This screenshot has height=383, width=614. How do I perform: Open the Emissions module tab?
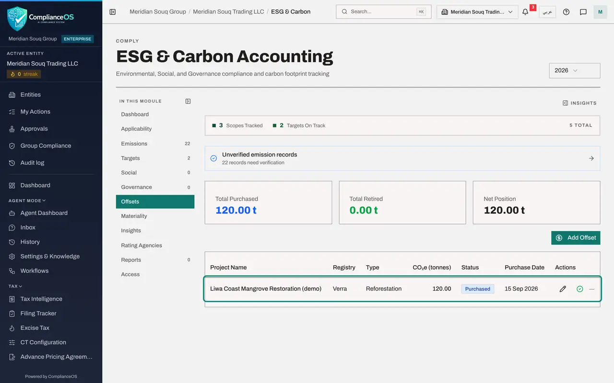pyautogui.click(x=155, y=144)
